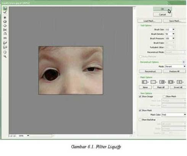Select the Push Left tool

(x=5, y=30)
